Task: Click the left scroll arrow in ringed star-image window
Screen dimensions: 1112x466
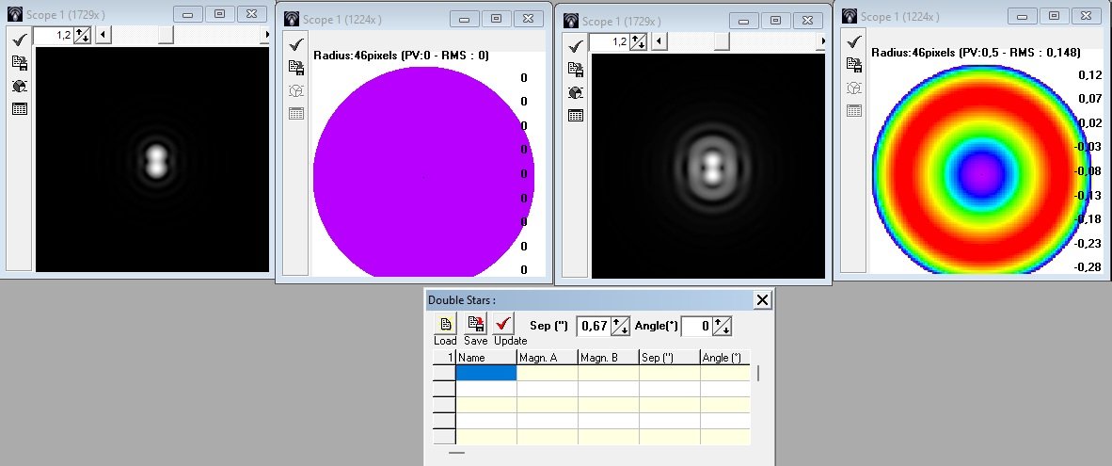Action: pos(659,41)
